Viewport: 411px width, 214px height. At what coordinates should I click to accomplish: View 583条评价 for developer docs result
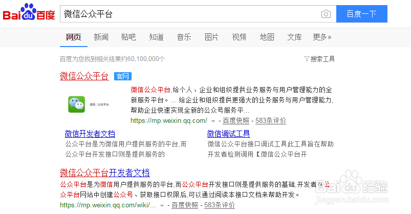(x=220, y=205)
